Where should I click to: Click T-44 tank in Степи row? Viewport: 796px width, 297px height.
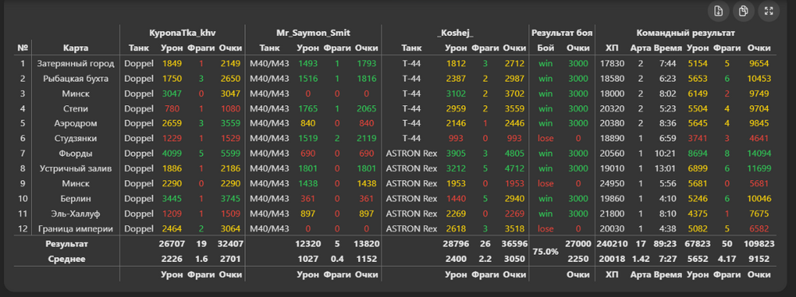[412, 108]
